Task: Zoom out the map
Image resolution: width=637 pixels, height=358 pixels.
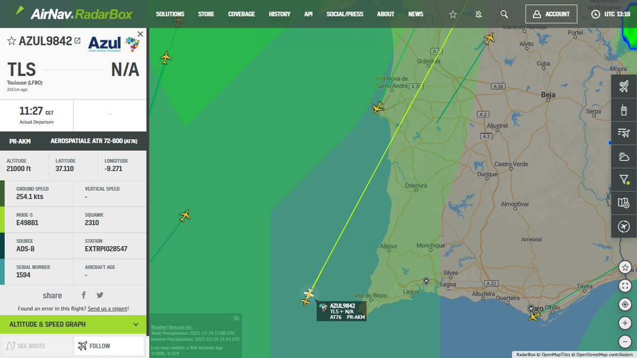Action: coord(625,342)
